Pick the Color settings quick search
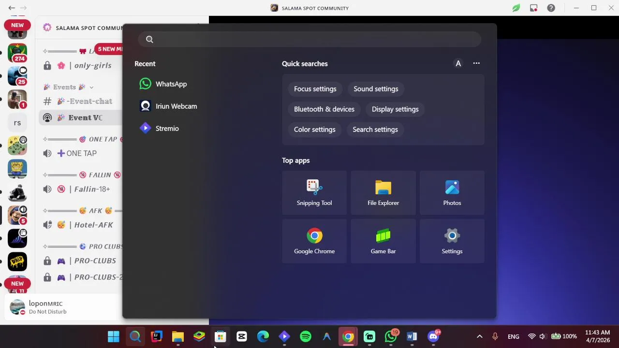The width and height of the screenshot is (619, 348). tap(314, 130)
